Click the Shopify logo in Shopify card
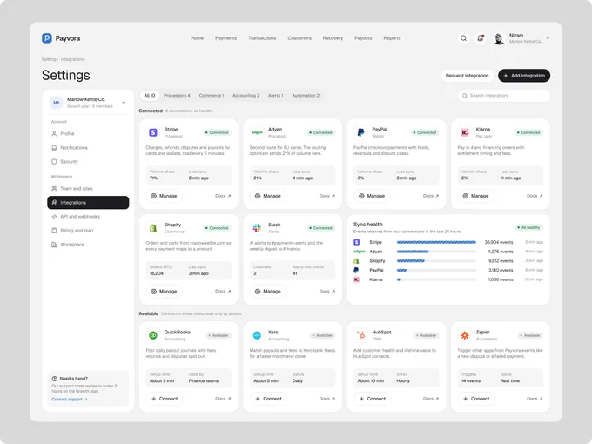Image resolution: width=592 pixels, height=444 pixels. click(153, 228)
